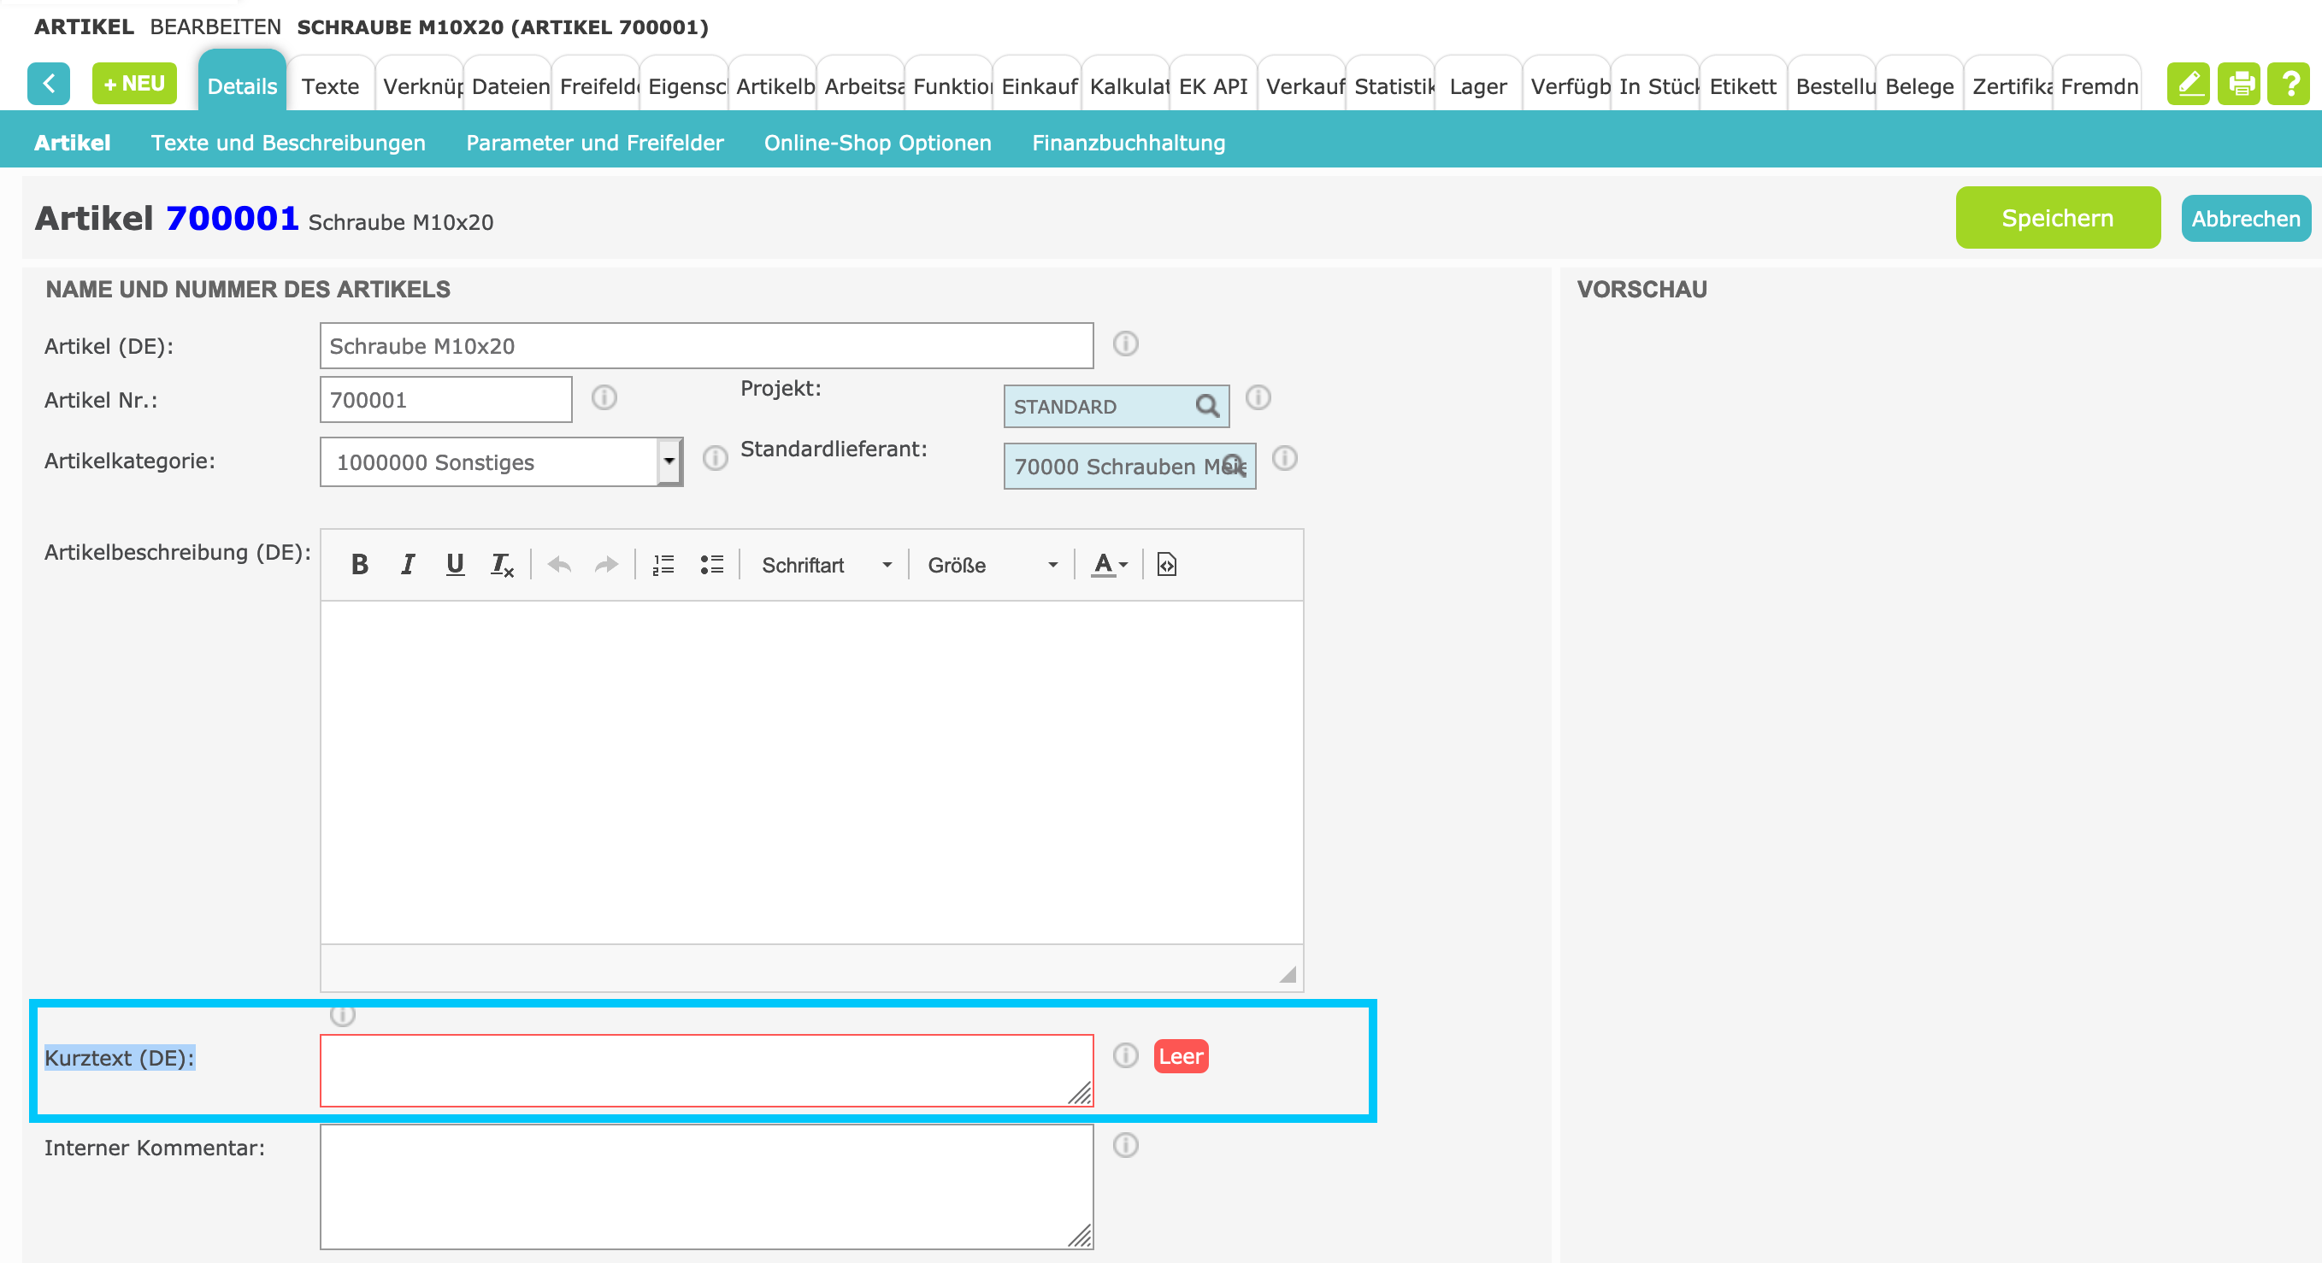Click the back arrow button

(x=49, y=85)
